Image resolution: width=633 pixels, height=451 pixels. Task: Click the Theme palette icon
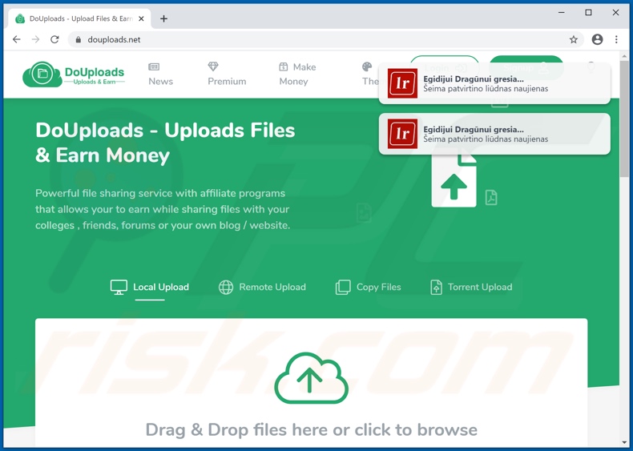coord(367,67)
